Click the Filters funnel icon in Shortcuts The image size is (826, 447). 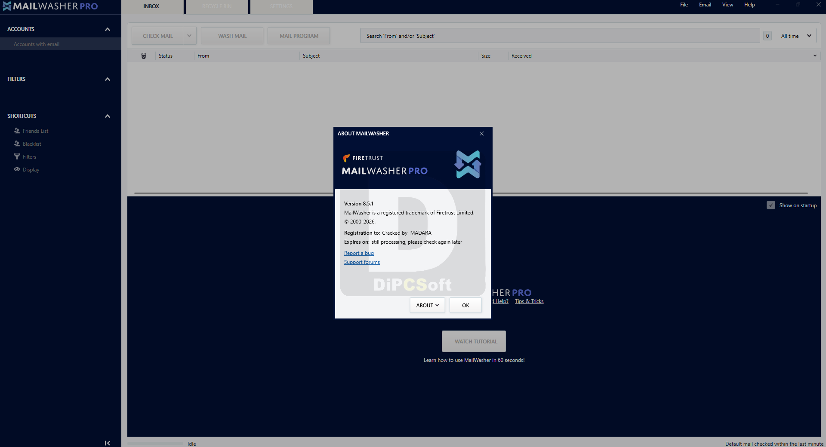(x=17, y=156)
